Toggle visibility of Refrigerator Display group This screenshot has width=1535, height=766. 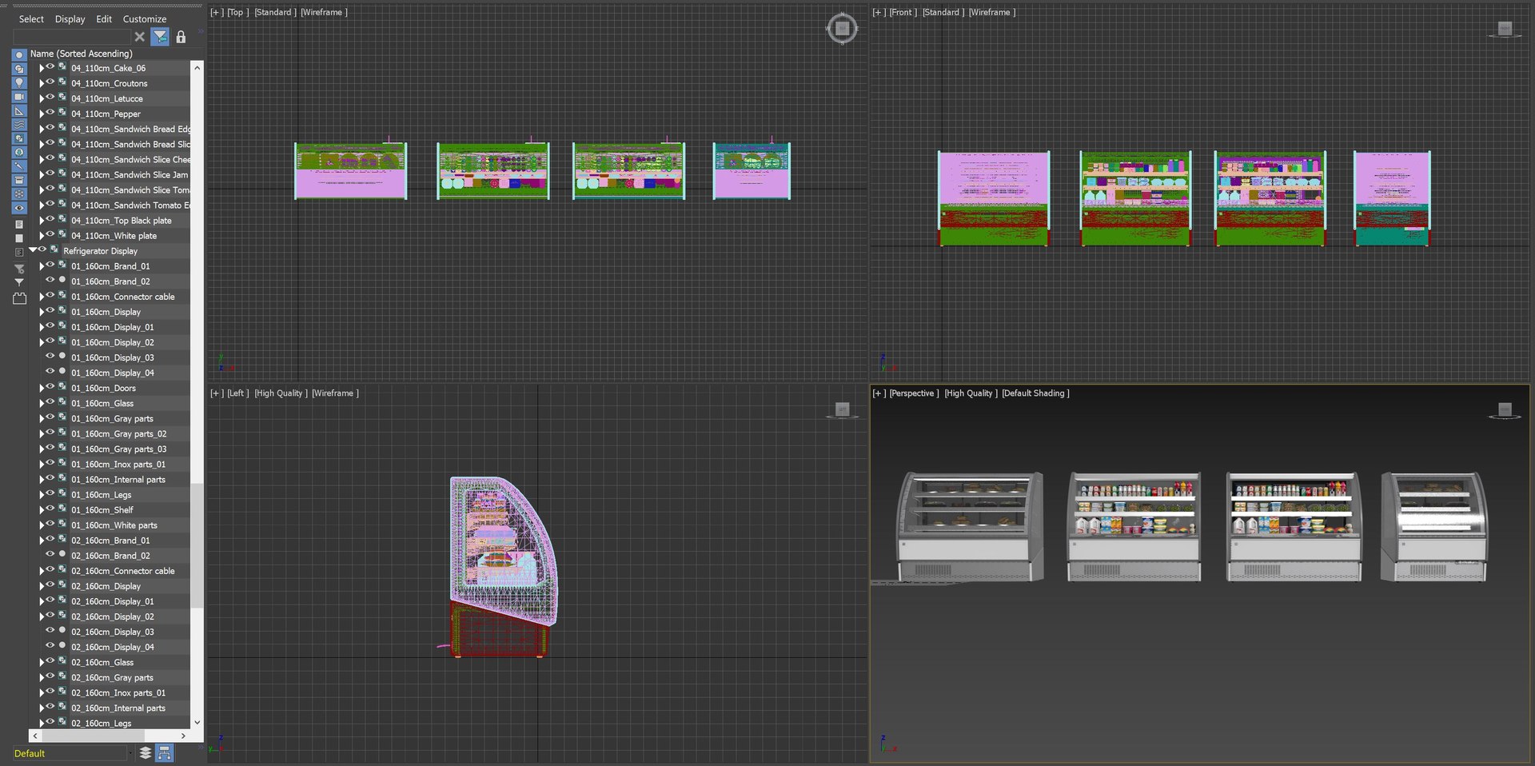click(42, 249)
